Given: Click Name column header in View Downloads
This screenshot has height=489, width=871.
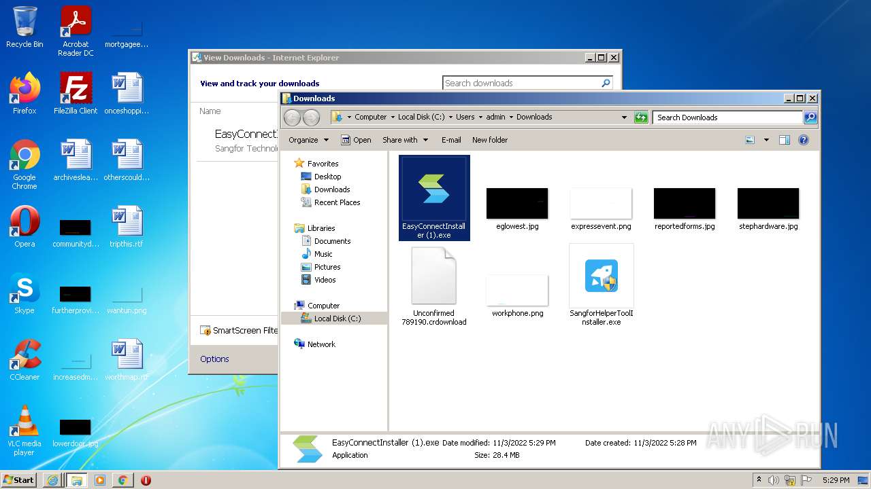Looking at the screenshot, I should point(210,111).
